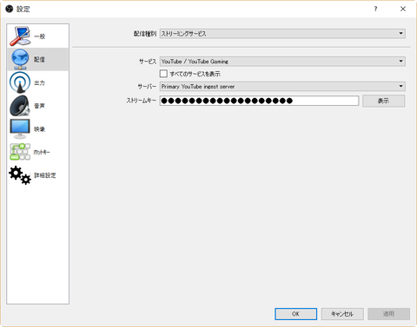The width and height of the screenshot is (417, 327).
Task: Select the 配信 (Stream) globe icon
Action: [x=20, y=59]
